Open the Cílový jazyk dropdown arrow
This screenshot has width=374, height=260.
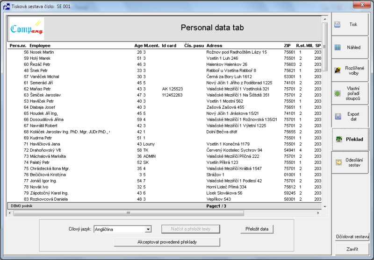point(148,229)
